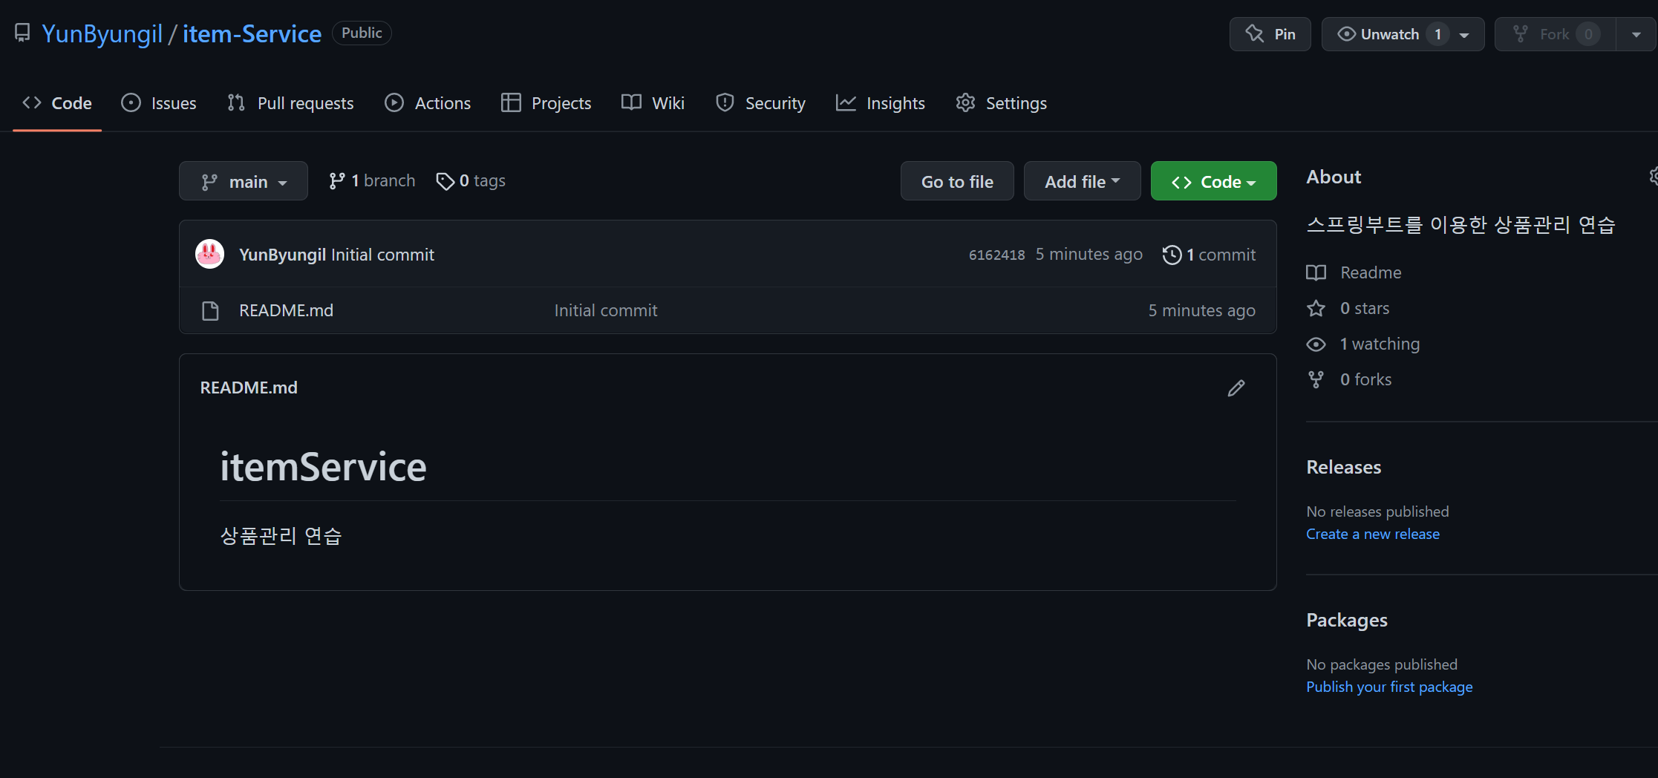The image size is (1658, 778).
Task: Open the Projects tab
Action: point(546,103)
